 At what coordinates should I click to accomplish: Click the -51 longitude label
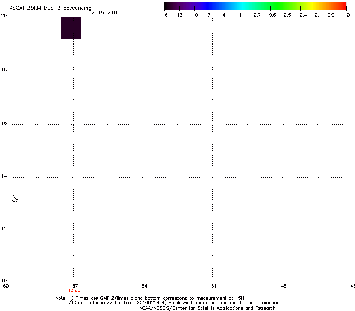(212, 286)
